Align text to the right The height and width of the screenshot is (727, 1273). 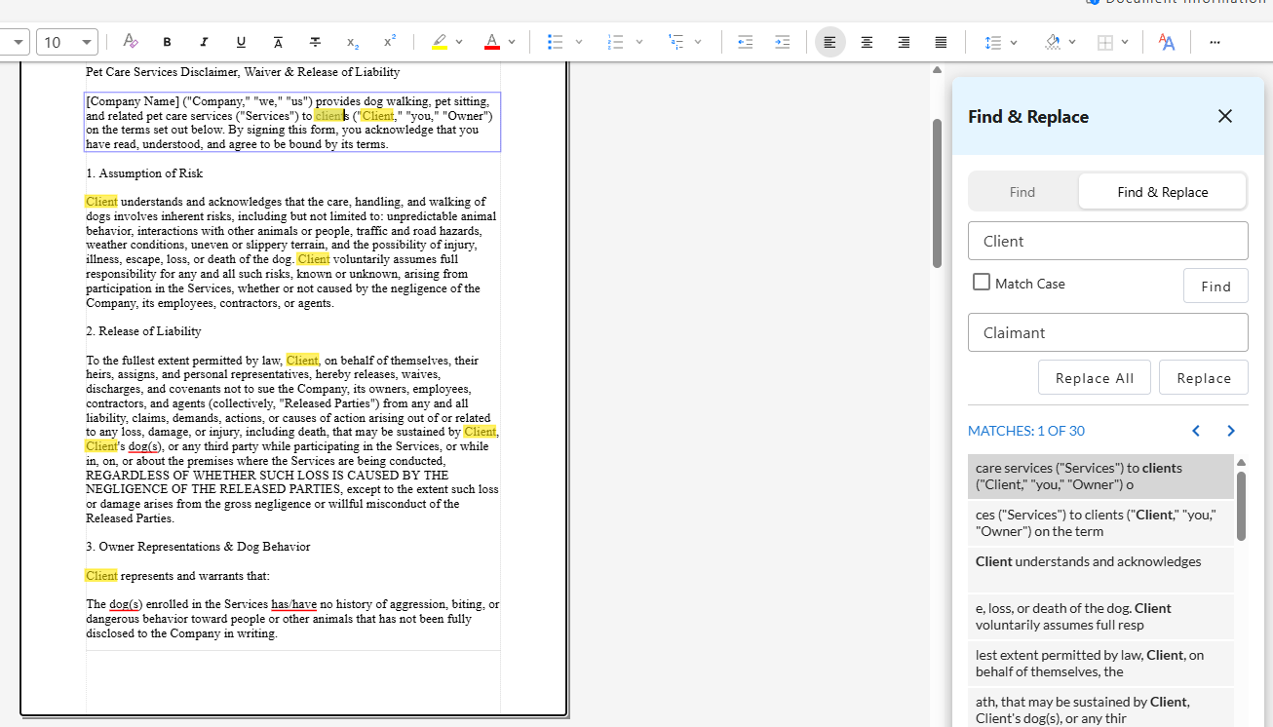pyautogui.click(x=904, y=42)
